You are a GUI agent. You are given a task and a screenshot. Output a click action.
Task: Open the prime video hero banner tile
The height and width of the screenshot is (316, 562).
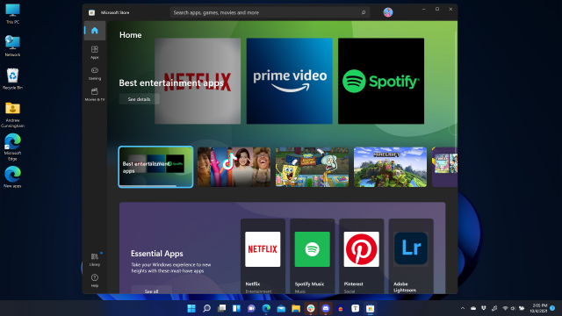click(289, 81)
